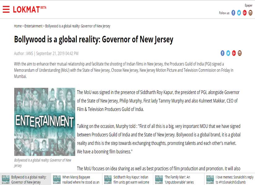The image size is (255, 185).
Task: Share the article on Facebook
Action: [223, 53]
